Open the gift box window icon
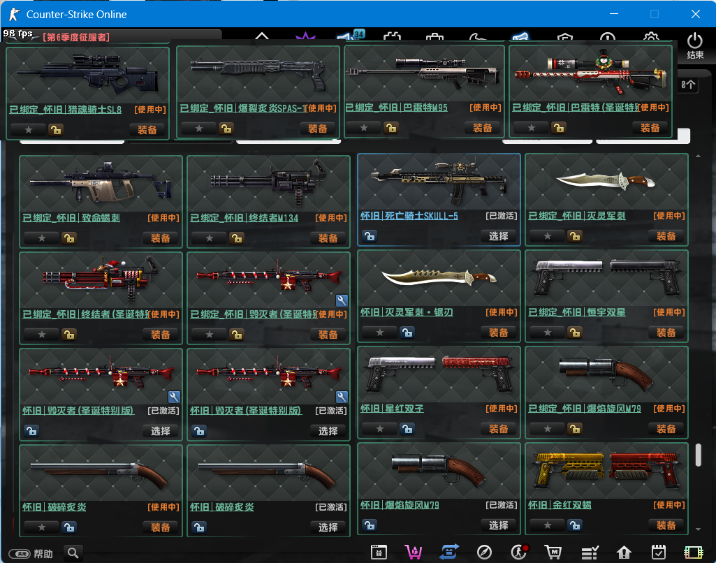 [x=379, y=553]
